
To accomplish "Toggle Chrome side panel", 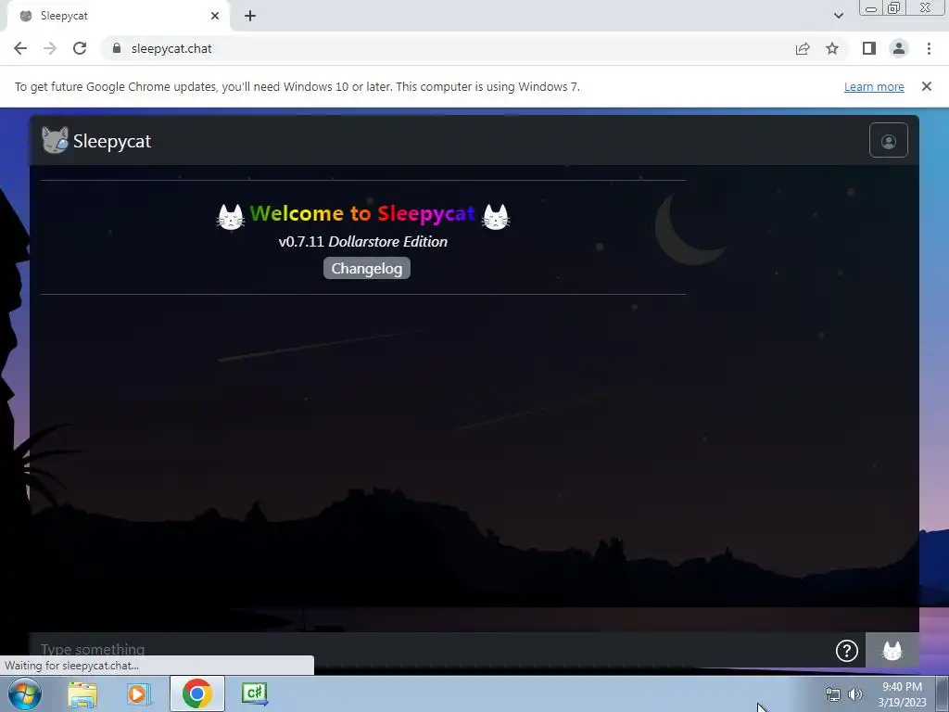I will pos(869,48).
